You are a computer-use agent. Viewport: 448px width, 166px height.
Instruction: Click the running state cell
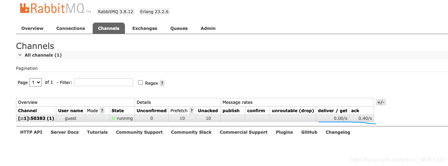click(x=122, y=118)
